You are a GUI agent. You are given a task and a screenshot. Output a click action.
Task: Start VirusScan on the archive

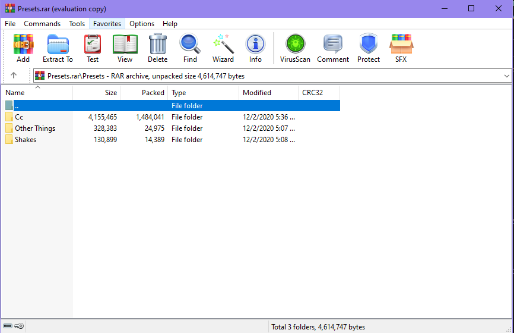click(295, 43)
